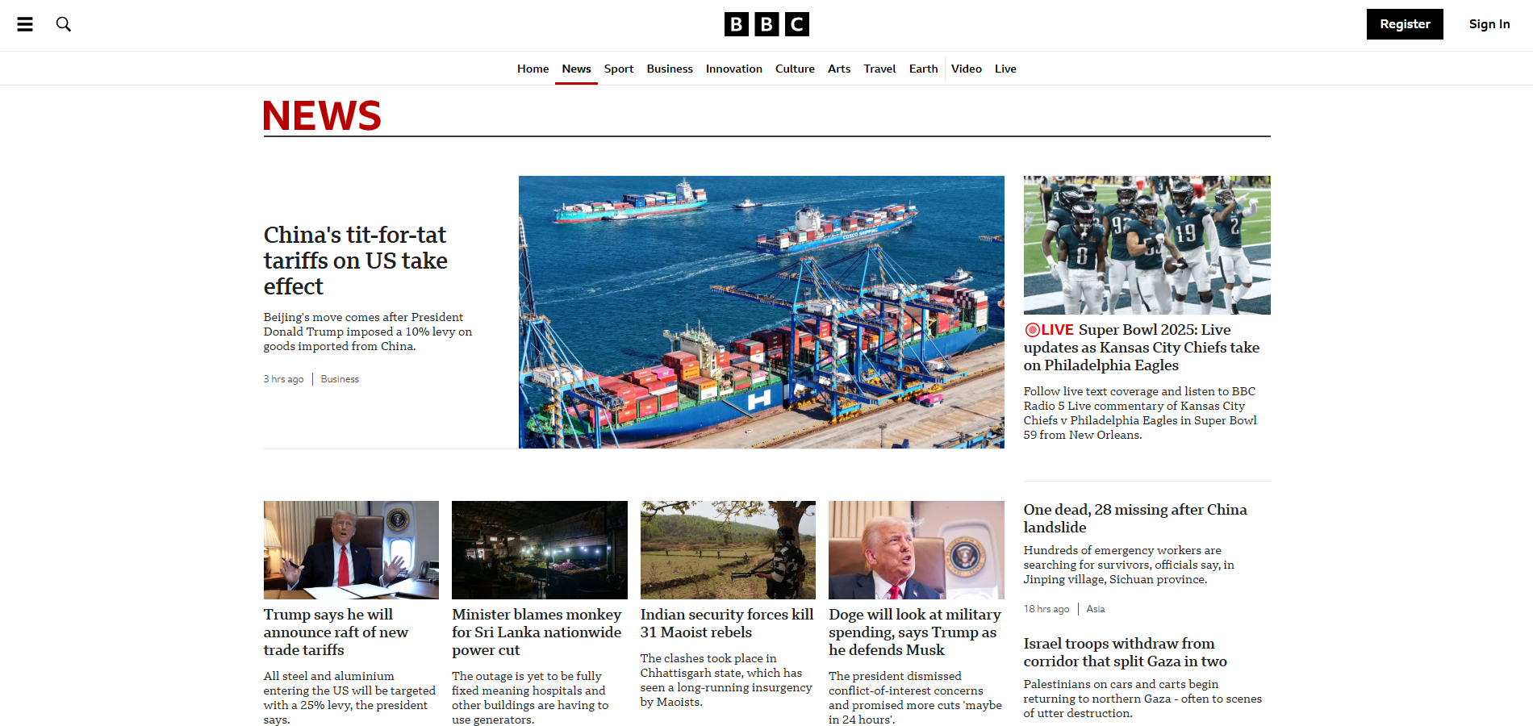
Task: Open the hamburger menu icon
Action: pos(25,24)
